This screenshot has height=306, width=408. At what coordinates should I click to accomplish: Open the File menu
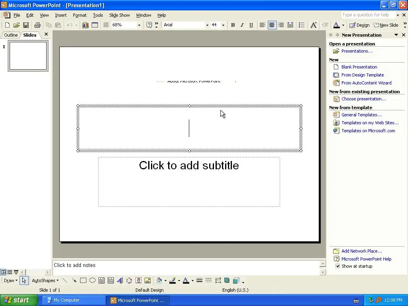click(x=17, y=15)
